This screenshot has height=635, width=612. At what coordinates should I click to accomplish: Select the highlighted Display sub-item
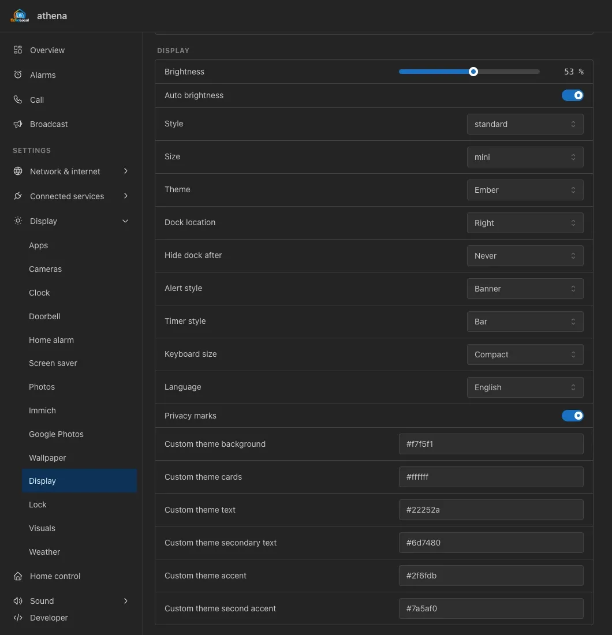tap(79, 481)
